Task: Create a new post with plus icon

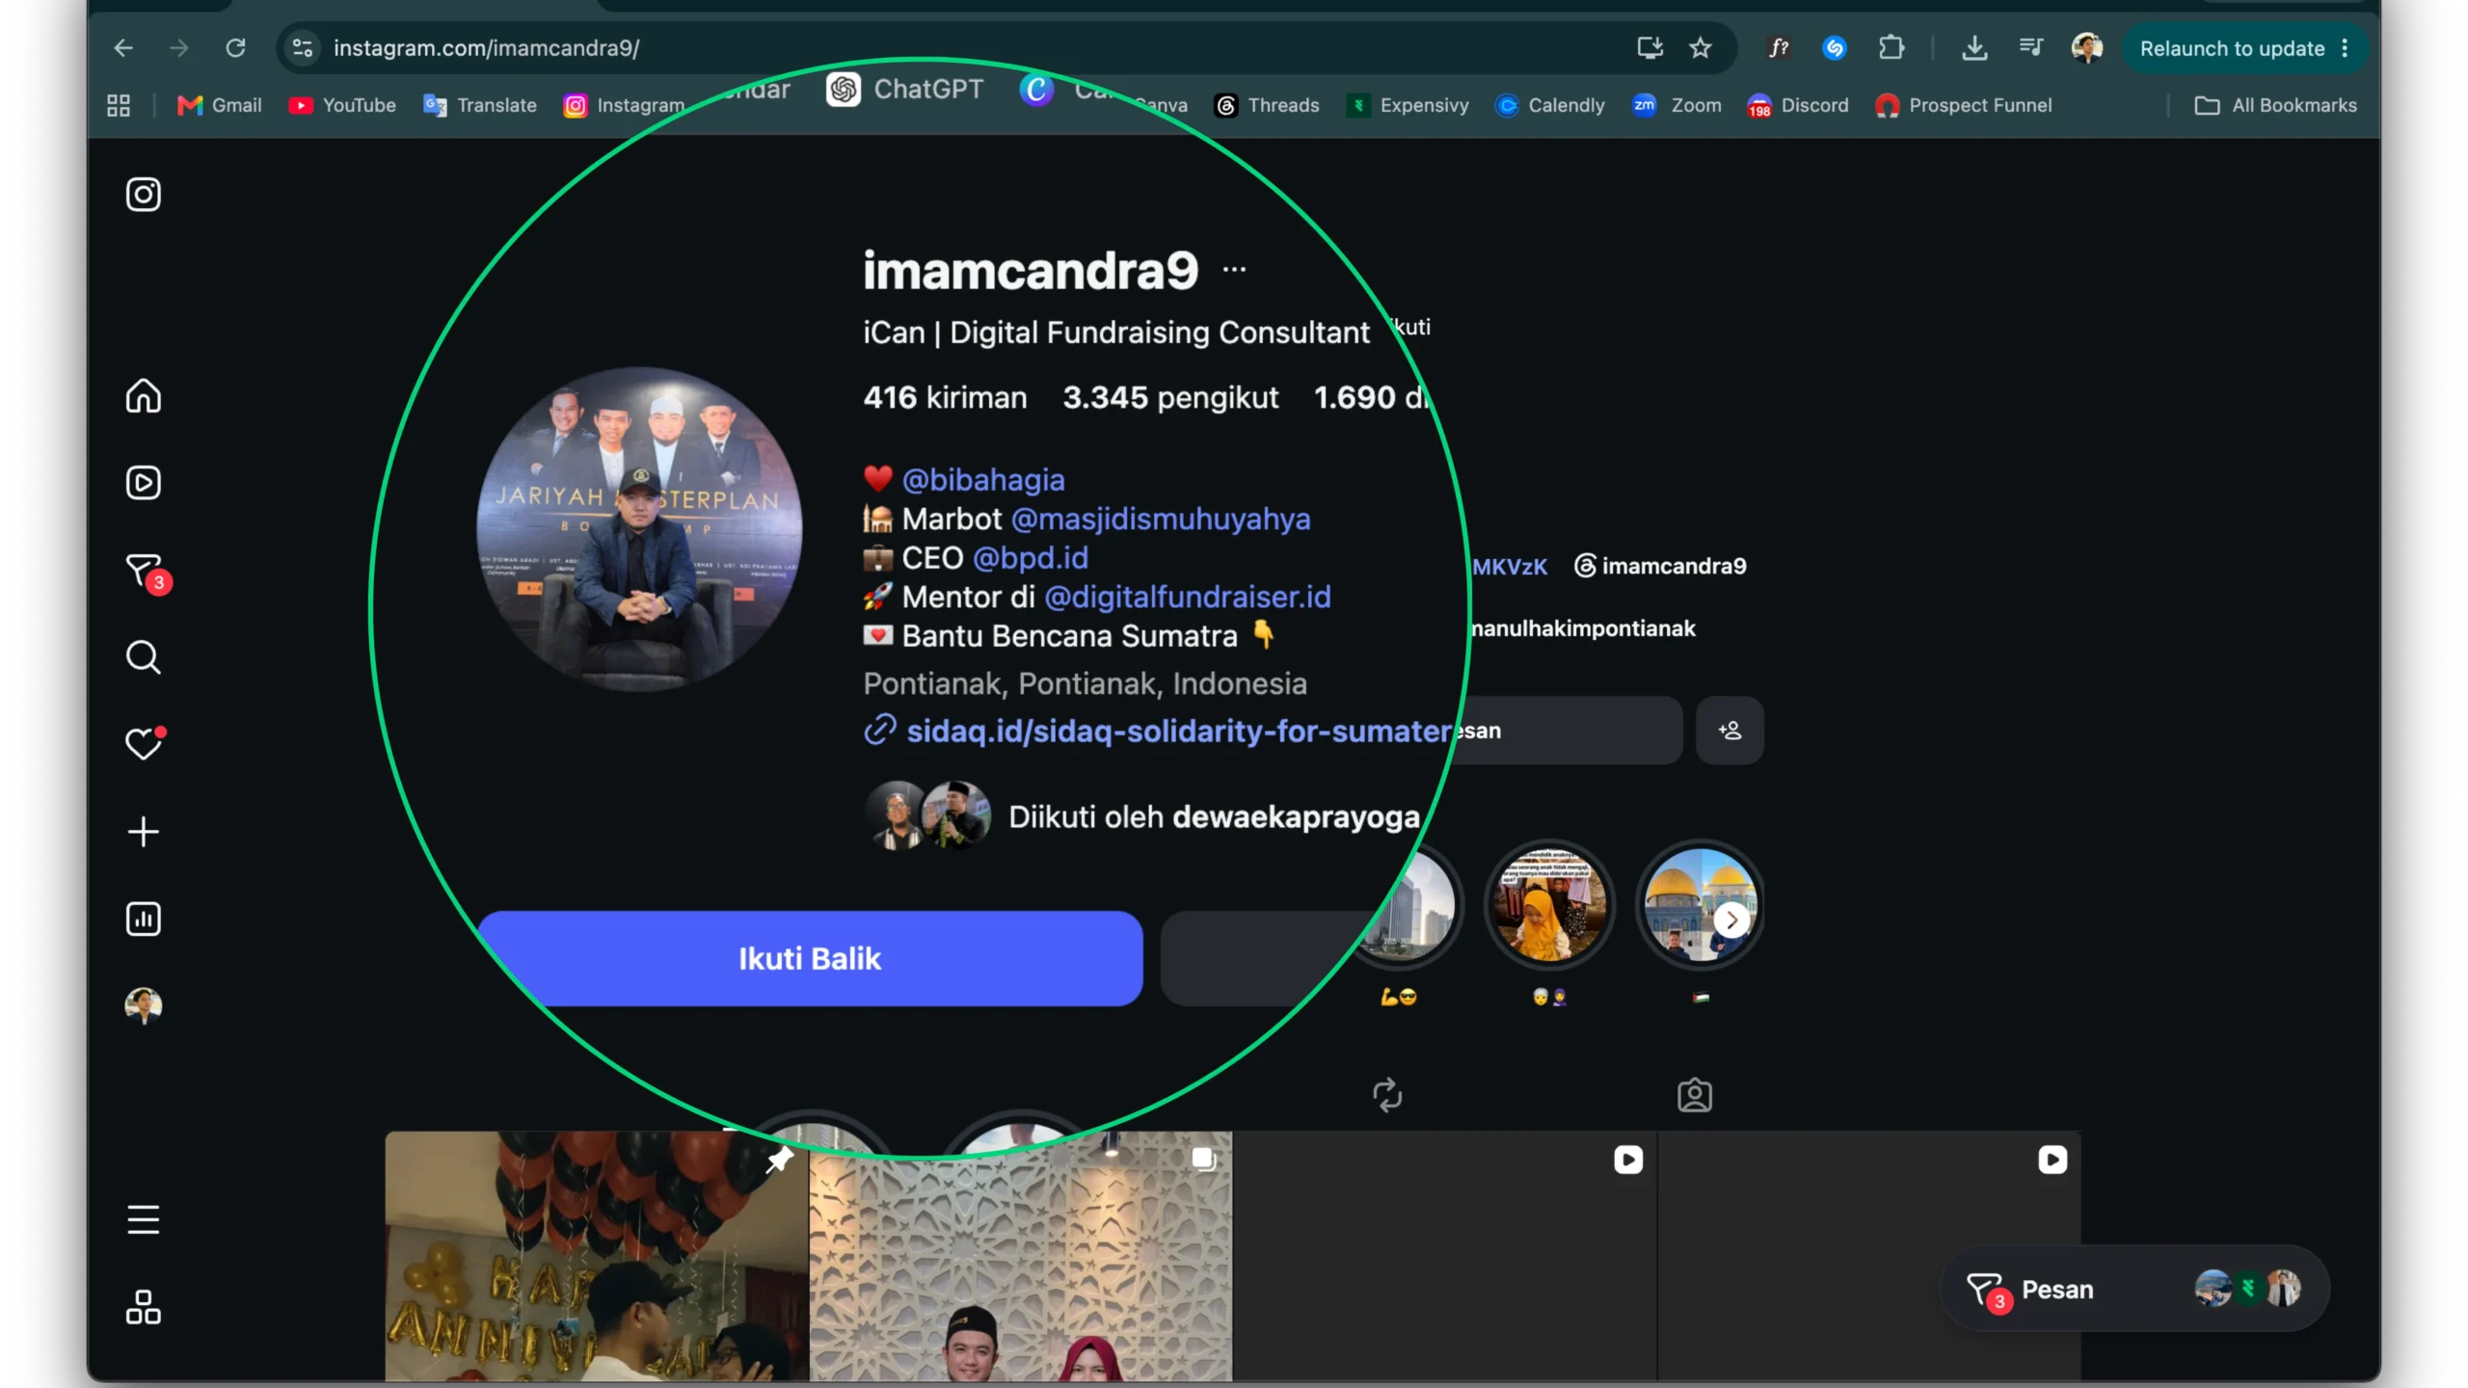Action: 143,832
